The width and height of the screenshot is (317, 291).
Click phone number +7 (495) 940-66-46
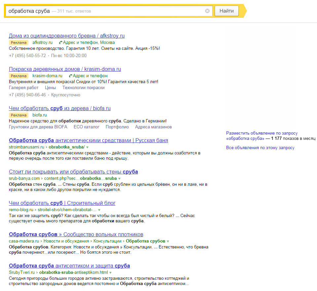tap(27, 95)
